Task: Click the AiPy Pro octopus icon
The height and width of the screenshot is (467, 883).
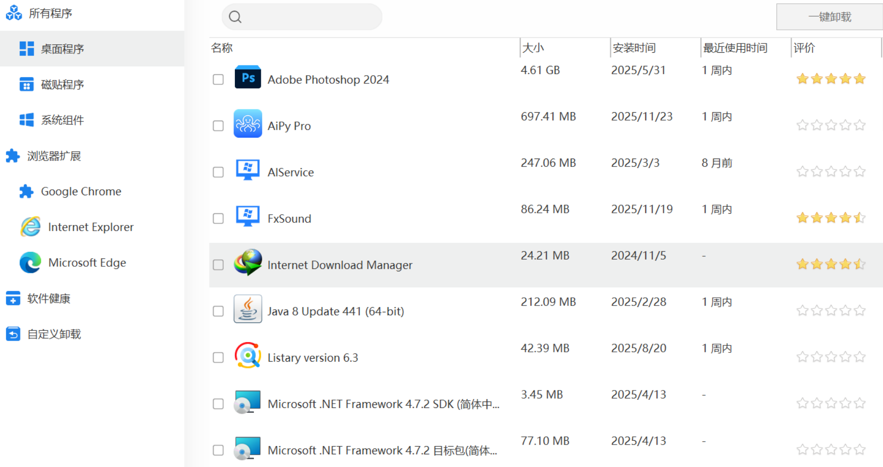Action: tap(248, 124)
